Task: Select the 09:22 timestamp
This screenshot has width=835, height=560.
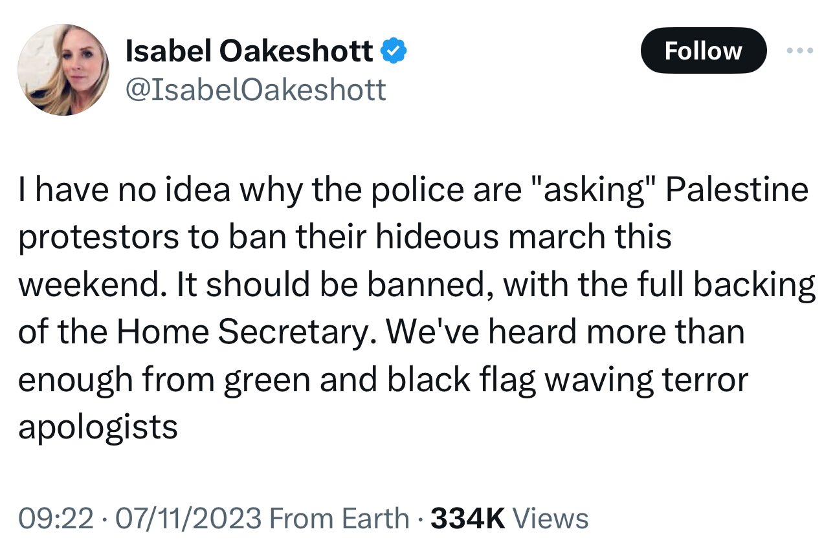Action: click(x=55, y=519)
